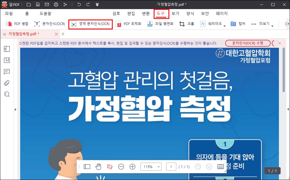Viewport: 290px width, 180px height.
Task: Click the share icon in title bar
Action: 65,5
